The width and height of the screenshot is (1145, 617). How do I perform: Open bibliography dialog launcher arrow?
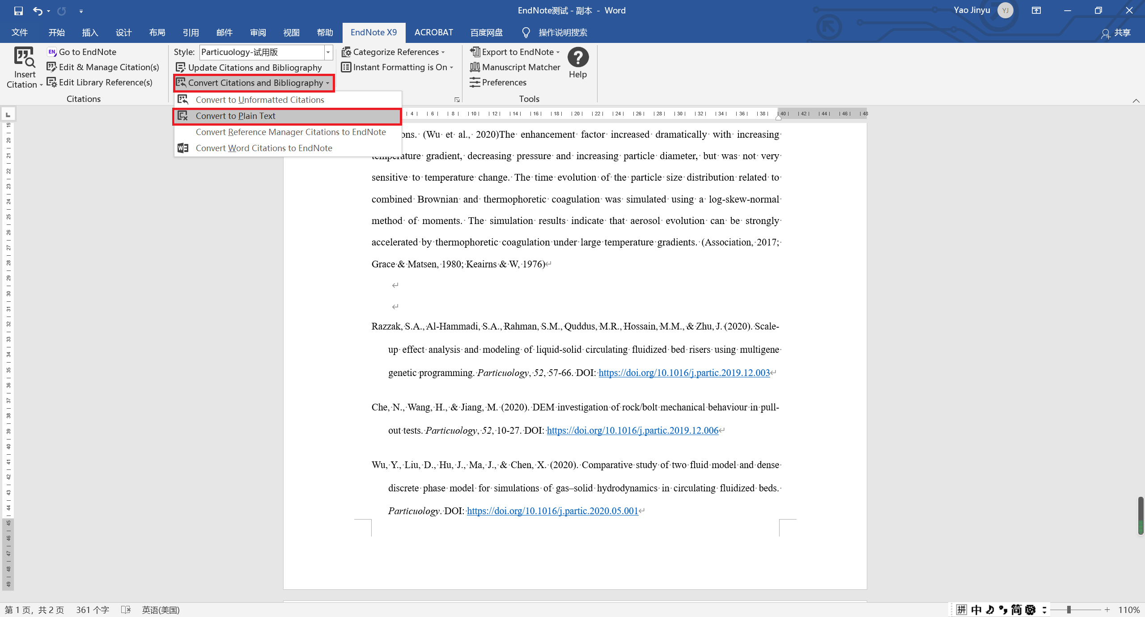457,100
